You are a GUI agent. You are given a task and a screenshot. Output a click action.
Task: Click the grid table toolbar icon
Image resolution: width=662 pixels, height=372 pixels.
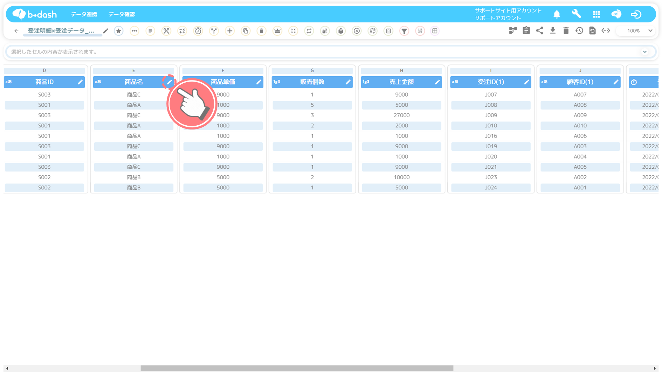click(435, 31)
